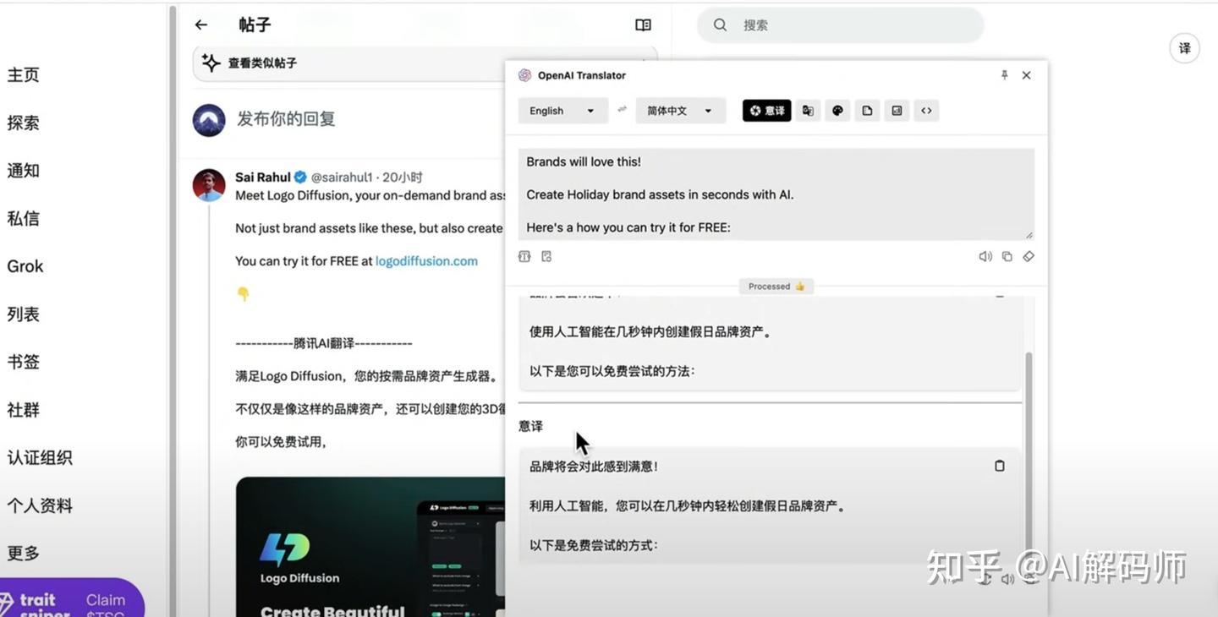Open the bilingual translation icon
This screenshot has height=617, width=1218.
(x=807, y=110)
